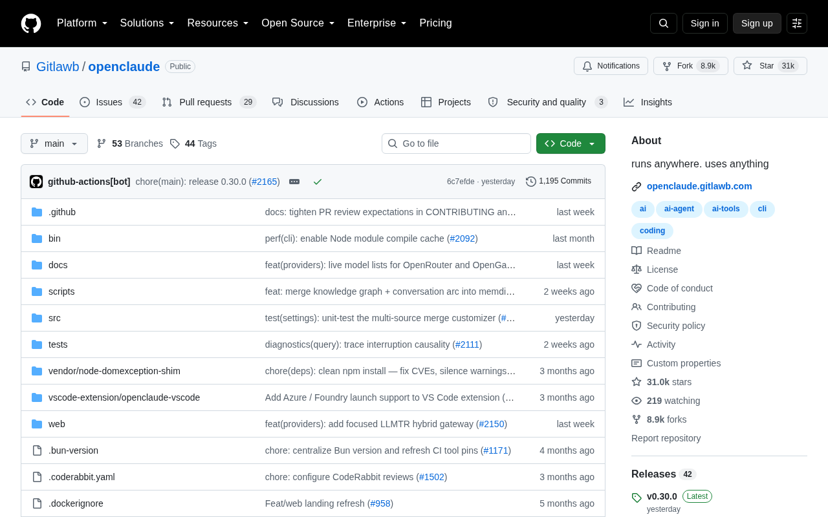
Task: Click the stars count star icon
Action: (637, 382)
